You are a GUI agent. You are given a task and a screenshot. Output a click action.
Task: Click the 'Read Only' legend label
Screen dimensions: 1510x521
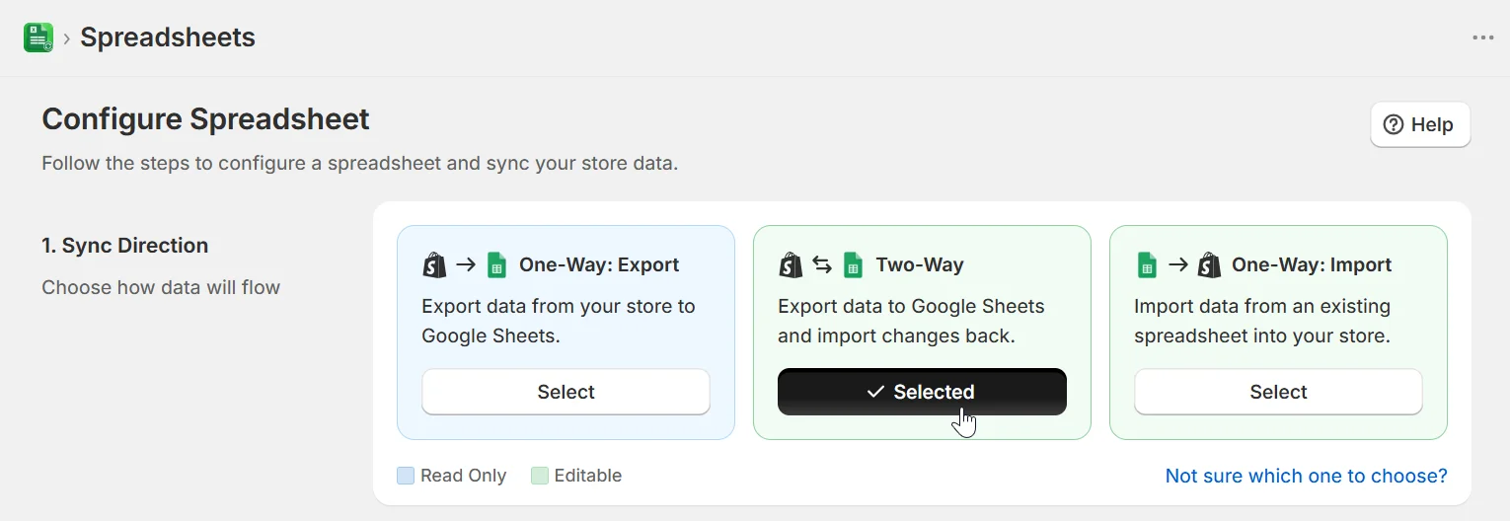coord(464,476)
